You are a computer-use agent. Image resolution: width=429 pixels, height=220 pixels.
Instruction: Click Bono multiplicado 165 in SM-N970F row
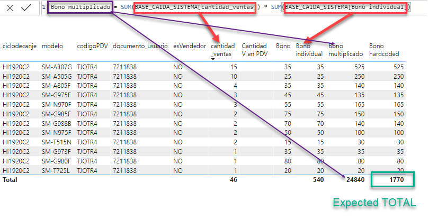(359, 105)
